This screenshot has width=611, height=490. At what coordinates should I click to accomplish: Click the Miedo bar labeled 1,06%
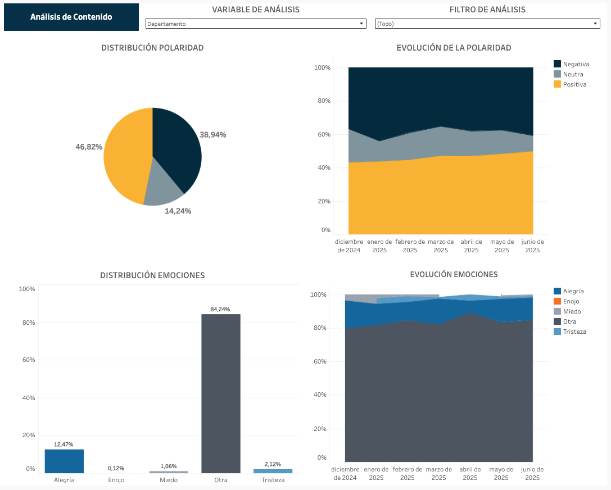[x=169, y=472]
